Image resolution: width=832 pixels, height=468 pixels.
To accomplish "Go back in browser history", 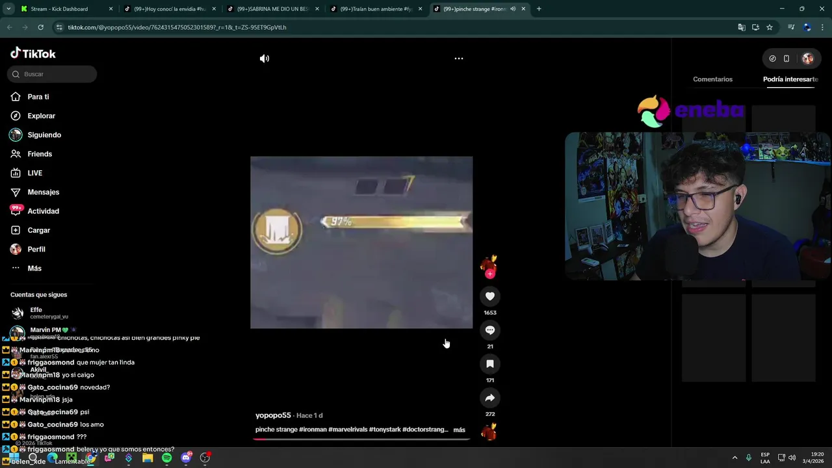I will pyautogui.click(x=9, y=27).
